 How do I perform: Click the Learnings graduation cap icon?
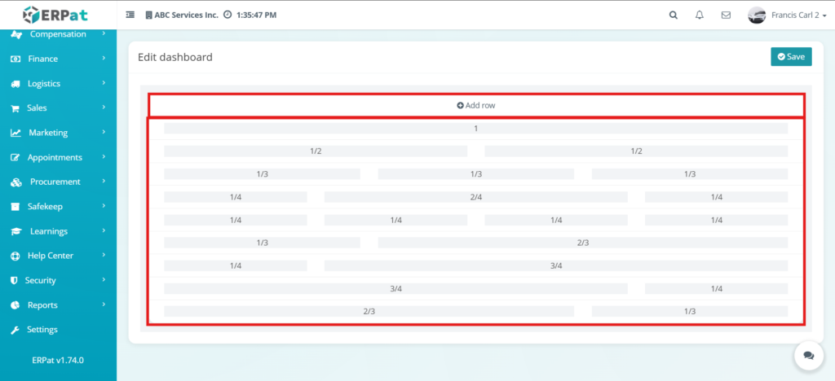[x=16, y=232]
